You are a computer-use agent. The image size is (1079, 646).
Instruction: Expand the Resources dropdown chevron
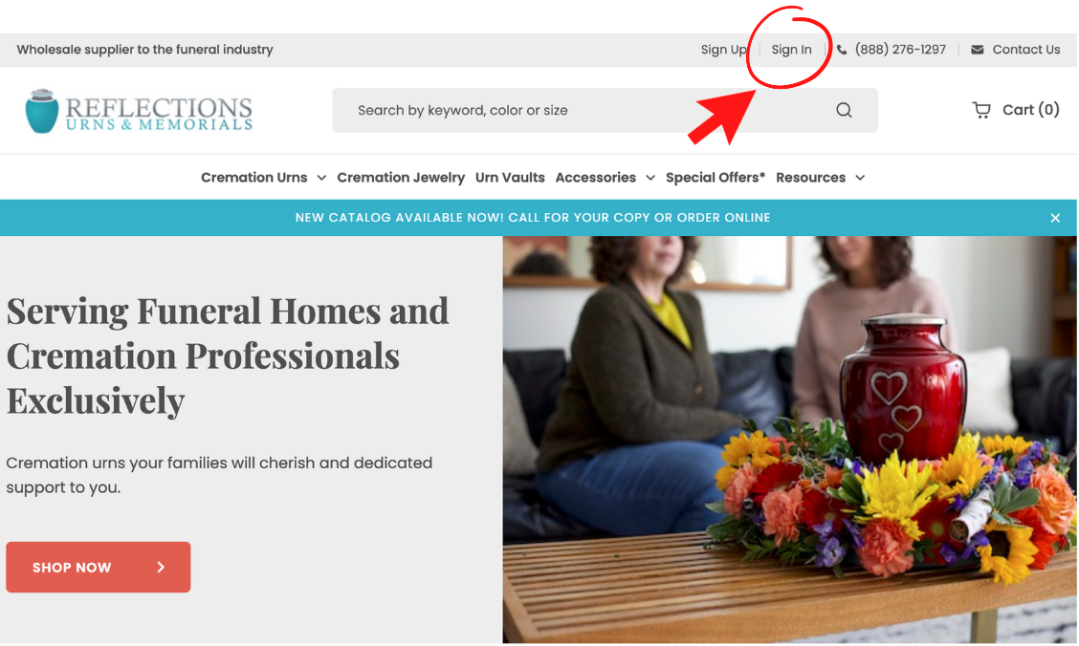tap(860, 178)
